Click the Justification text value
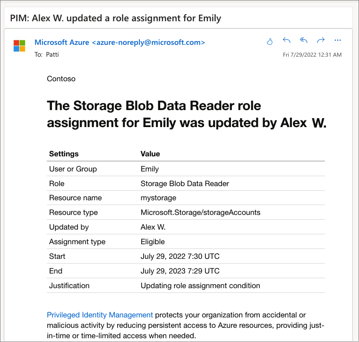This screenshot has width=359, height=342. (200, 286)
